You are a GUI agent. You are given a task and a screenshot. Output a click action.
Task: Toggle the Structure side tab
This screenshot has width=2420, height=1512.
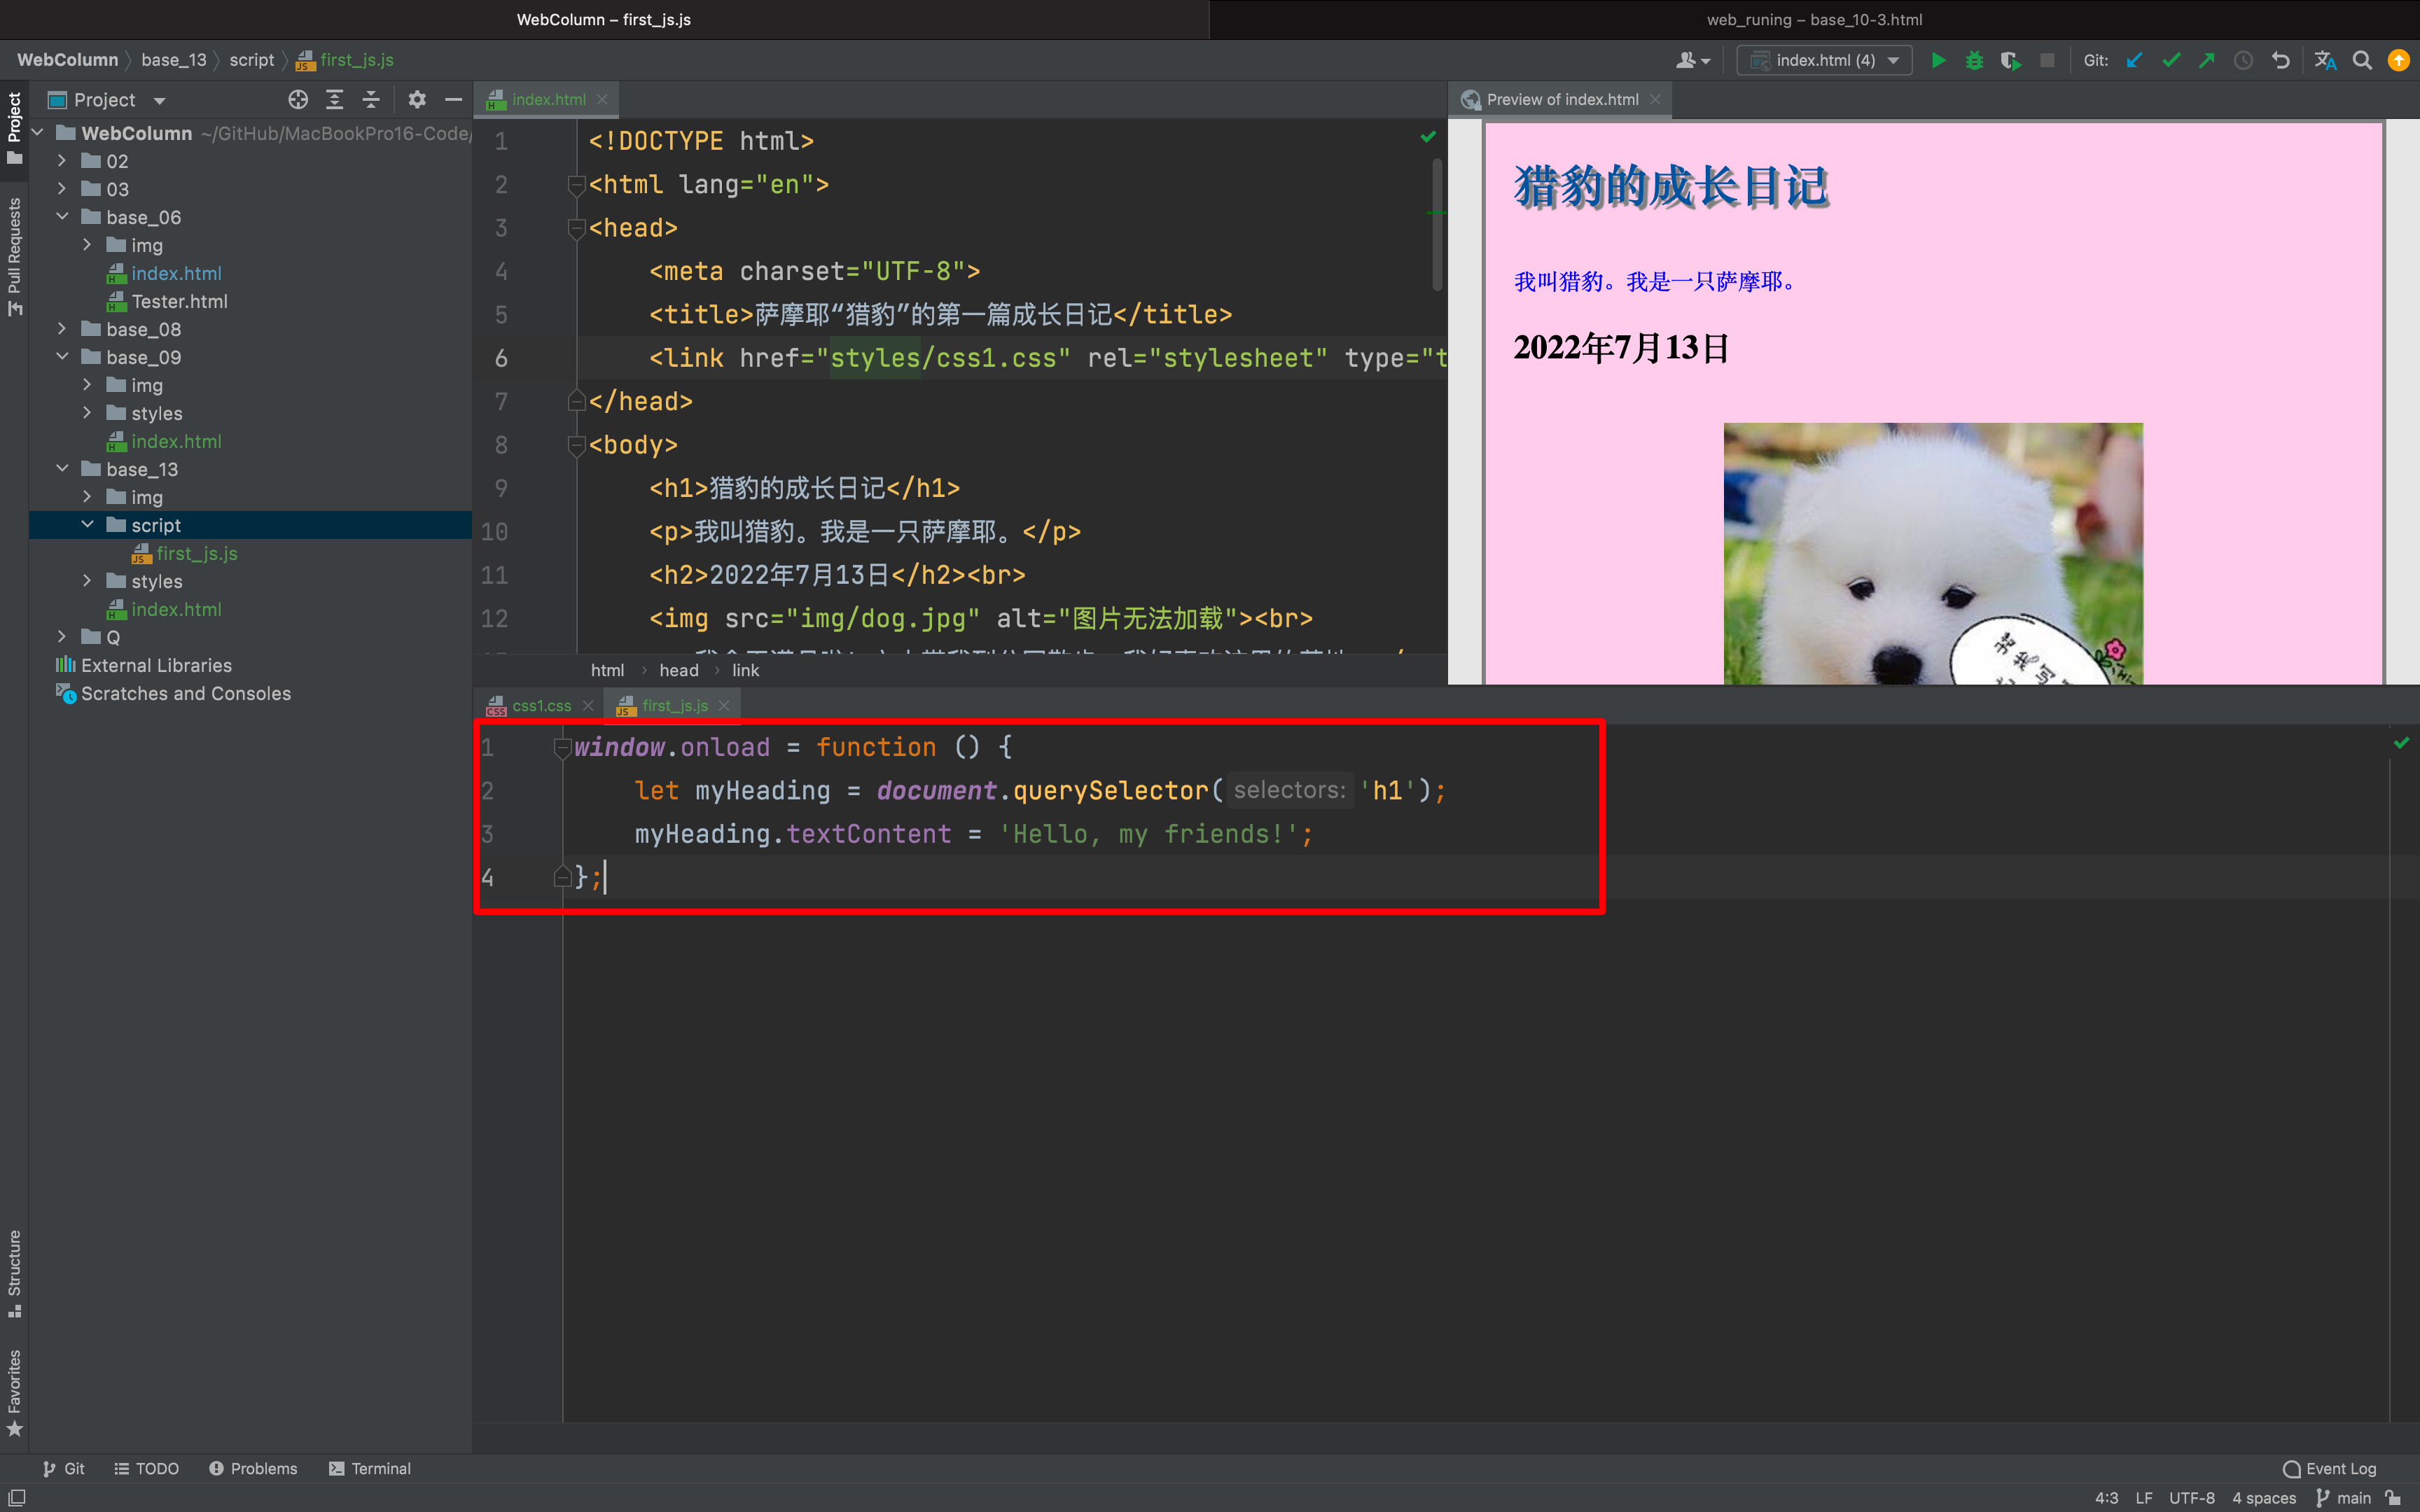tap(14, 1273)
